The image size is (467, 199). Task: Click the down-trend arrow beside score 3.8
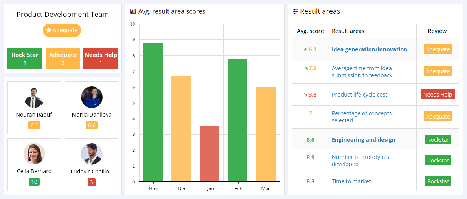pyautogui.click(x=305, y=95)
